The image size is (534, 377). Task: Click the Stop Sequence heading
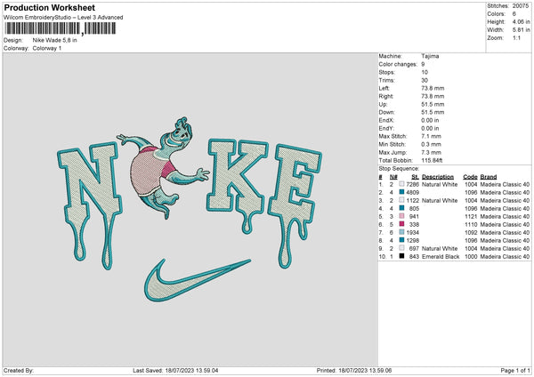coord(399,168)
